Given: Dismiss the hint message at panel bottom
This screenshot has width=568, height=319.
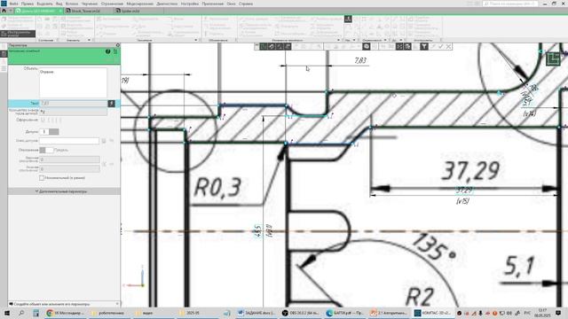Looking at the screenshot, I should [x=117, y=304].
